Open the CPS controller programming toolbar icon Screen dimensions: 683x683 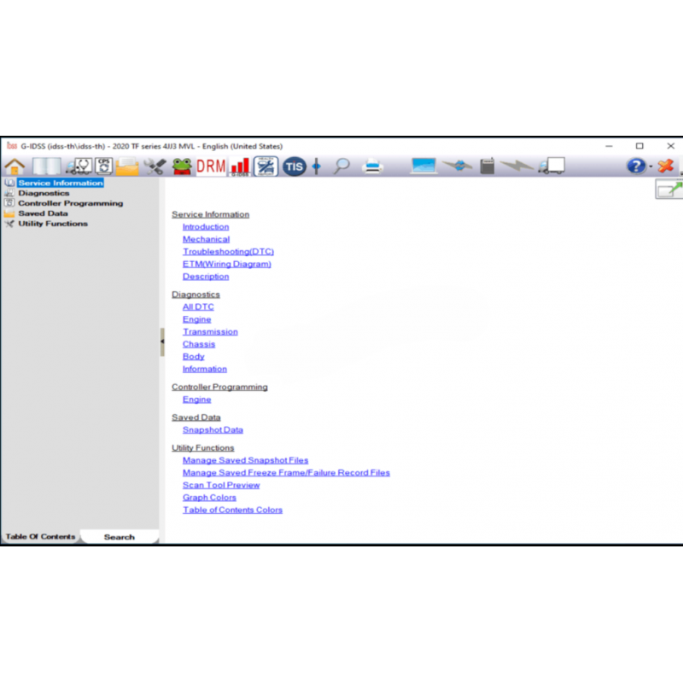coord(104,166)
